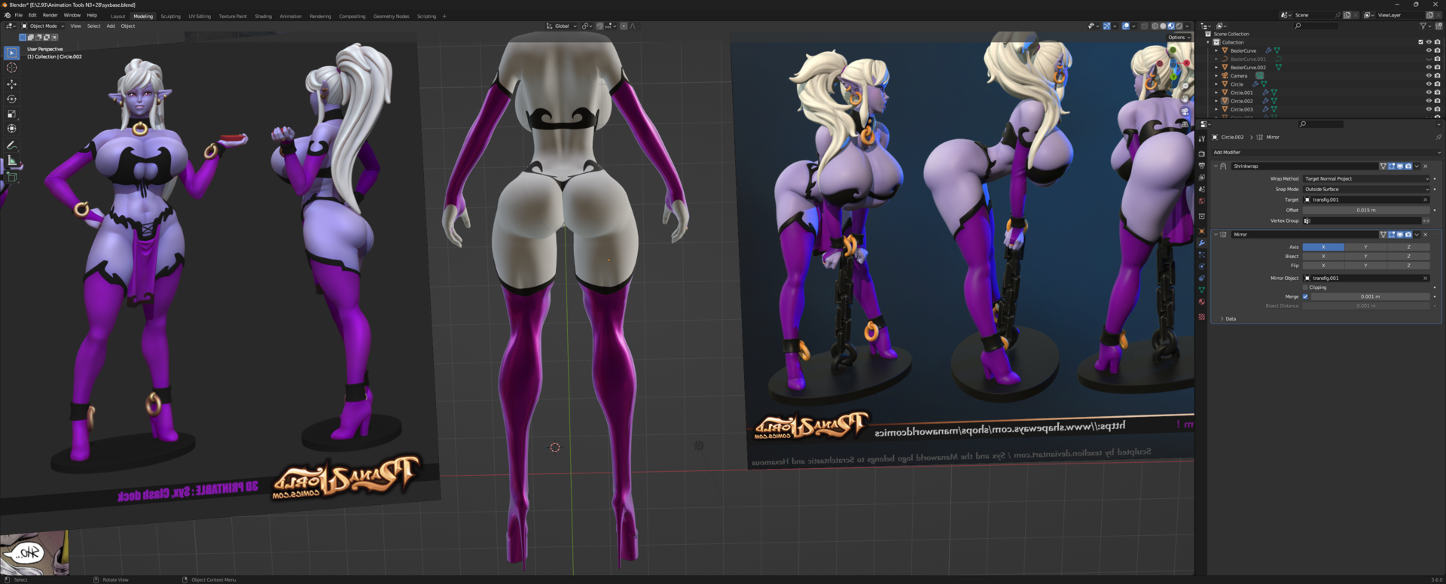The height and width of the screenshot is (584, 1446).
Task: Select the Move tool
Action: tap(11, 84)
